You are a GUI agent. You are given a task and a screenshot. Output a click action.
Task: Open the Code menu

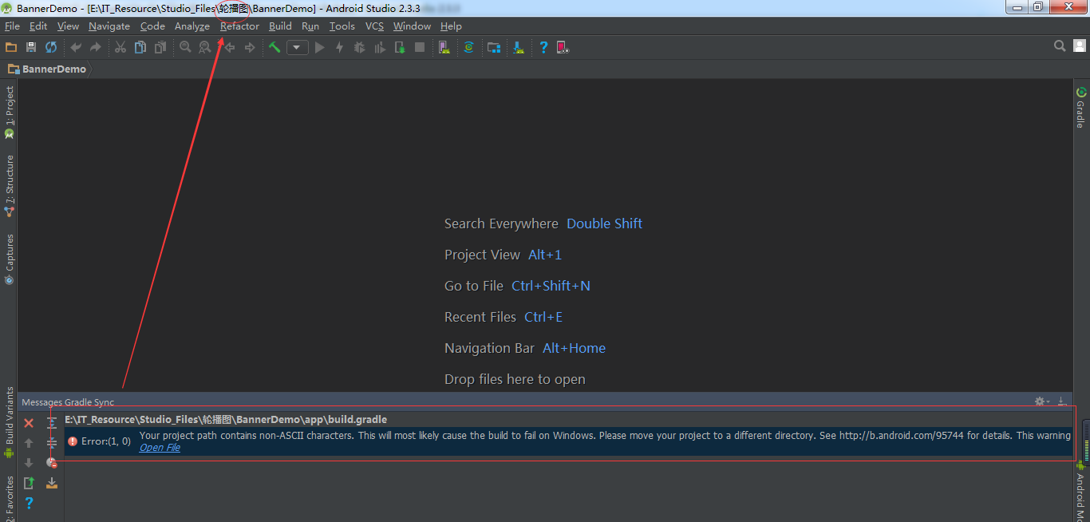pos(152,26)
